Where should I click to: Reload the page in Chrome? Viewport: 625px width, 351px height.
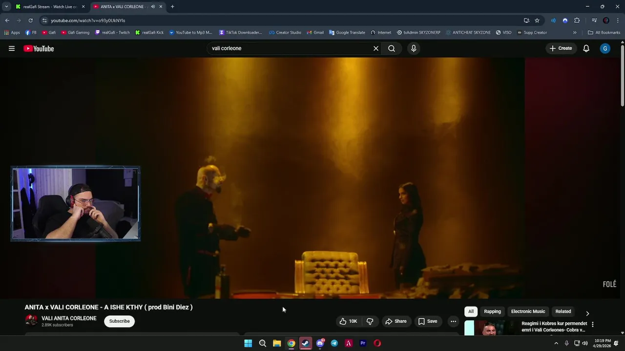[x=30, y=20]
